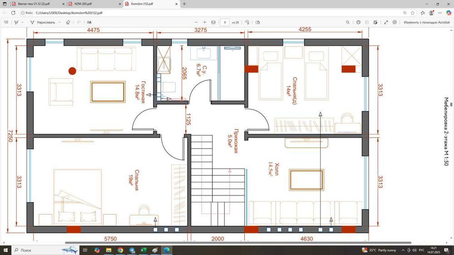This screenshot has height=255, width=454.
Task: Select the highlight tool
Action: (16, 22)
